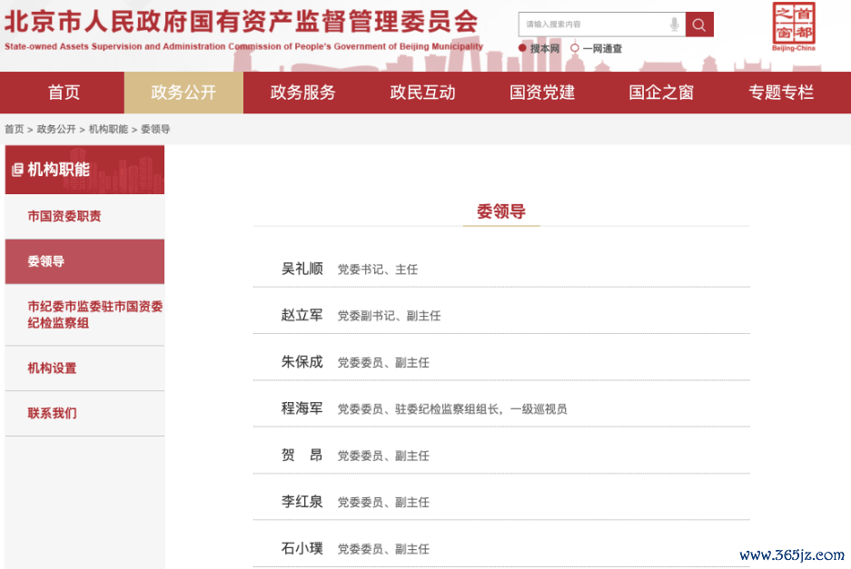Open the 国企之窗 navigation tab
The height and width of the screenshot is (569, 851).
click(x=661, y=93)
